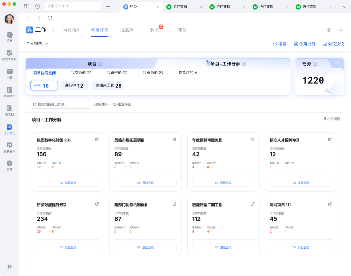The width and height of the screenshot is (351, 276).
Task: Select 经营工作台 in the sidebar
Action: click(9, 55)
